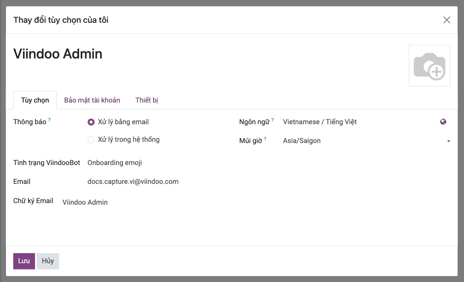This screenshot has width=464, height=282.
Task: Edit the Viindoo Admin name field
Action: click(x=58, y=54)
